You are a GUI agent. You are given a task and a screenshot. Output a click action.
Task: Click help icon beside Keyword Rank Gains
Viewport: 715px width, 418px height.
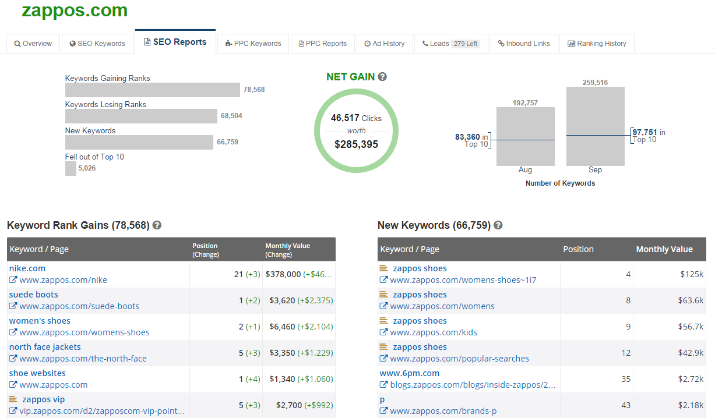[157, 225]
